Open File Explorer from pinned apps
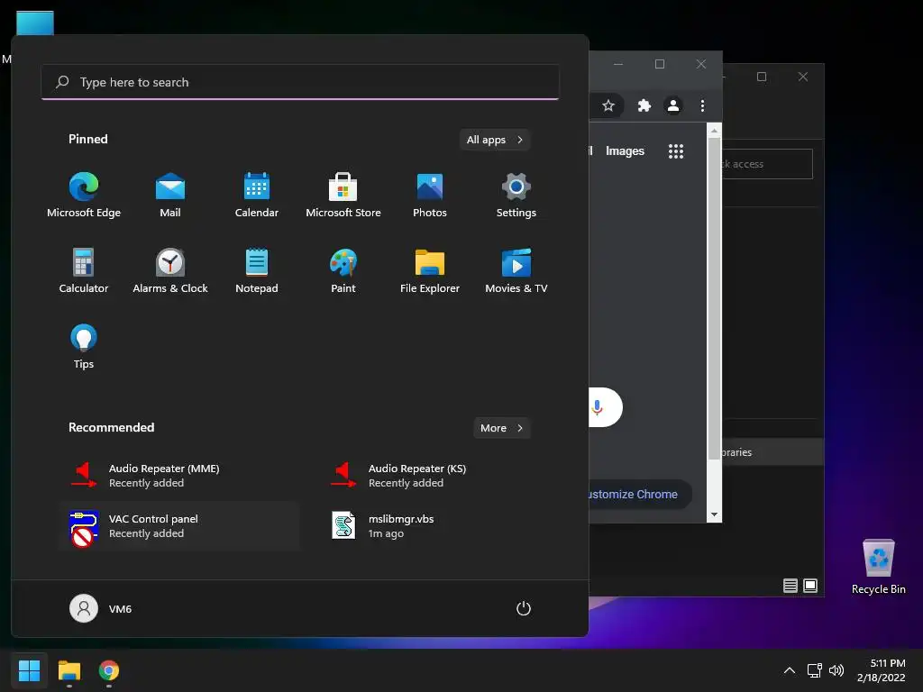 click(430, 270)
